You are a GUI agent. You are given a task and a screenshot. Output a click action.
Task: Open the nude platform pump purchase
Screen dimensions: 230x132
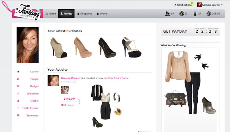coord(83,47)
